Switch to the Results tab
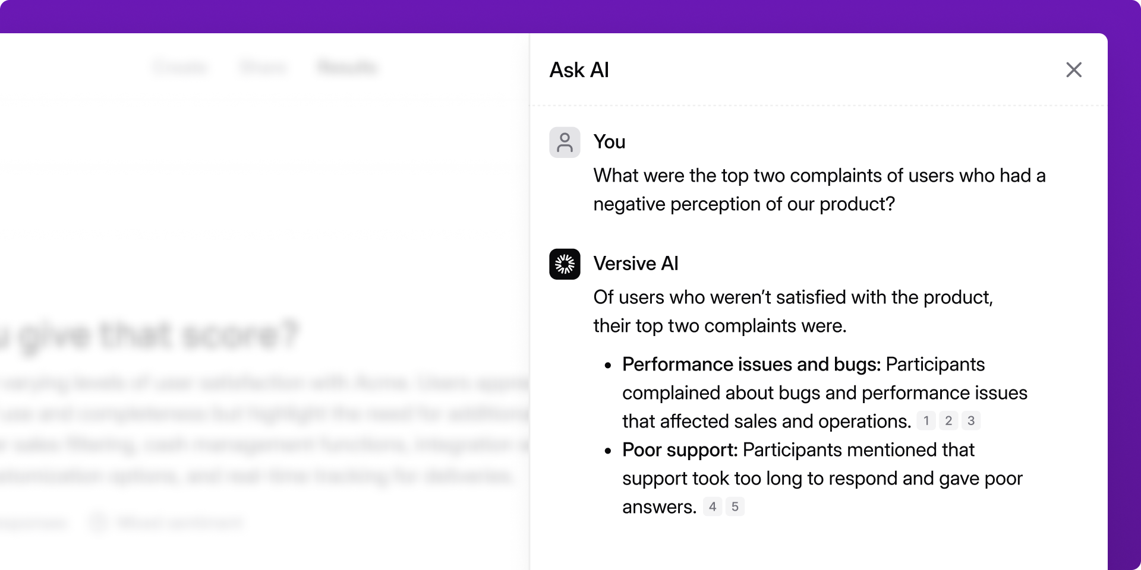 click(348, 68)
